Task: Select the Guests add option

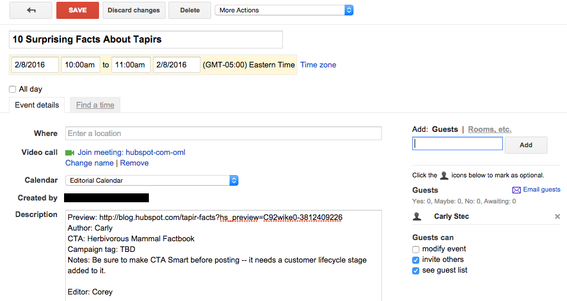Action: 445,130
